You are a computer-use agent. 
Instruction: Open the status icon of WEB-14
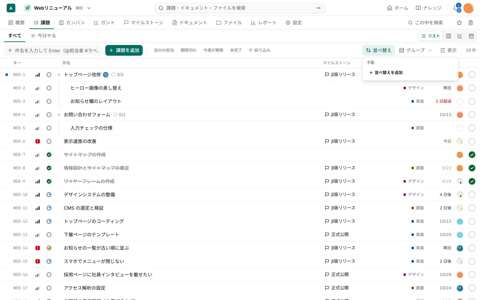tap(49, 248)
